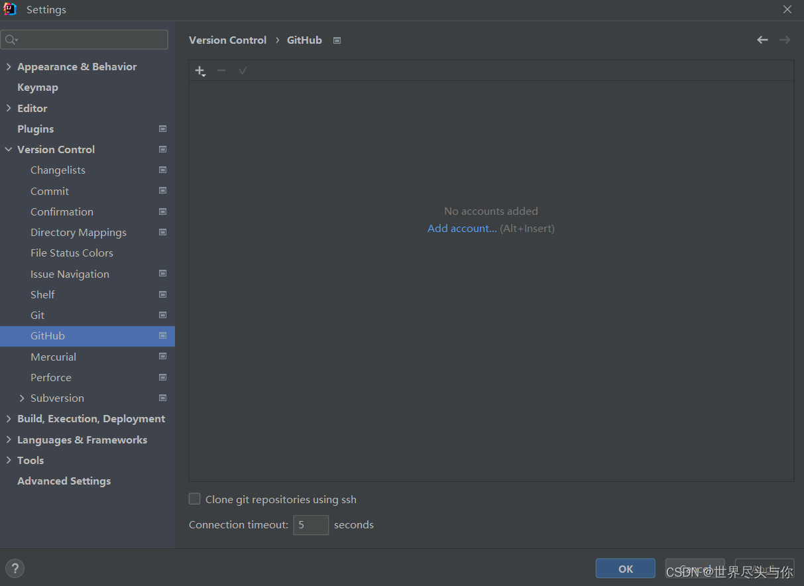This screenshot has height=586, width=804.
Task: Click the Connection timeout seconds field
Action: click(x=311, y=525)
